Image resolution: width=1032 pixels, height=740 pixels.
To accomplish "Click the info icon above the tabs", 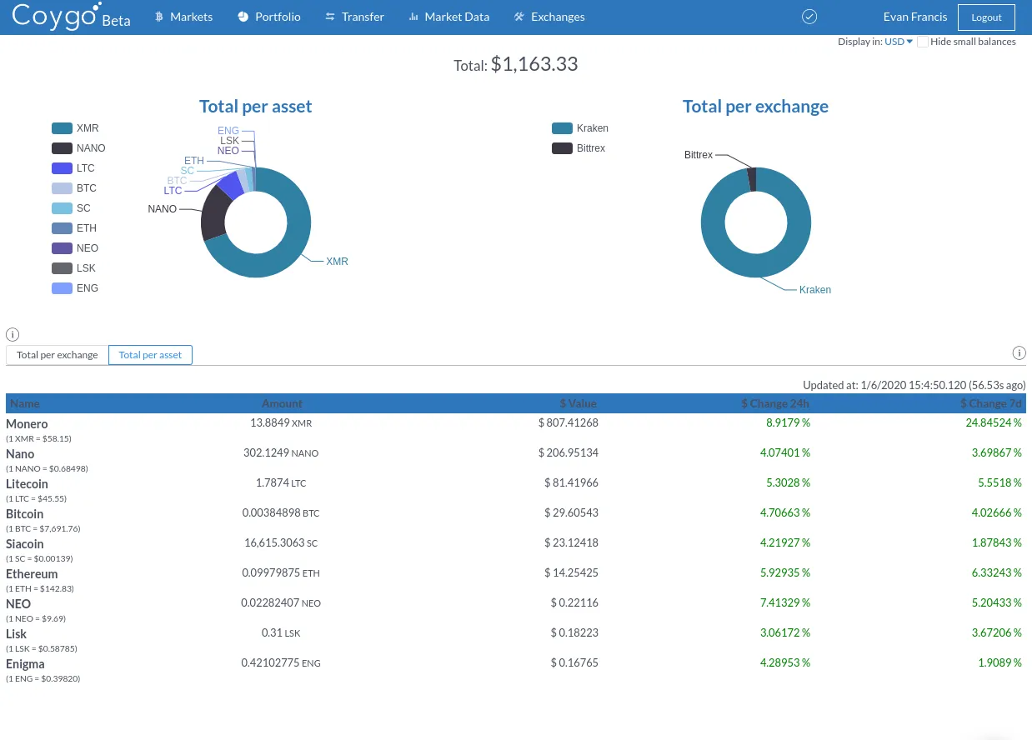I will 13,335.
